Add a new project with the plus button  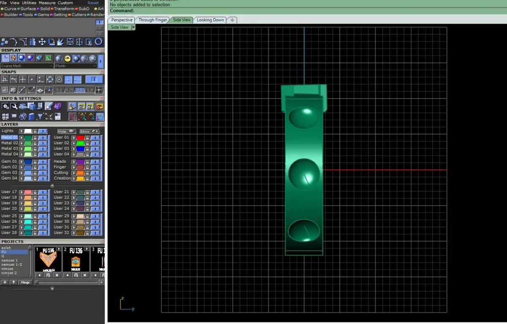tap(5, 282)
